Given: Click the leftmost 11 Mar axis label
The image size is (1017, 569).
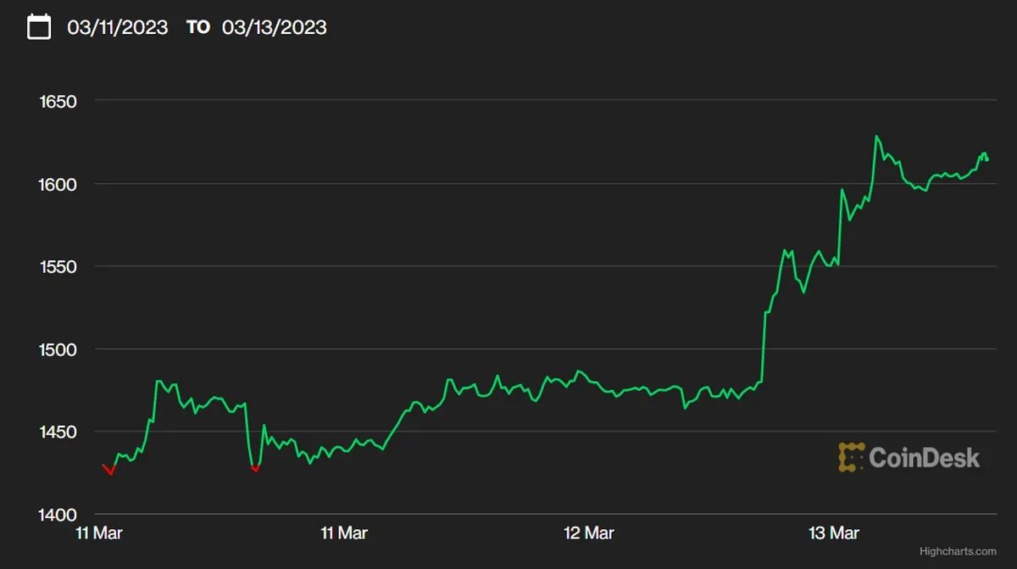Looking at the screenshot, I should point(100,533).
